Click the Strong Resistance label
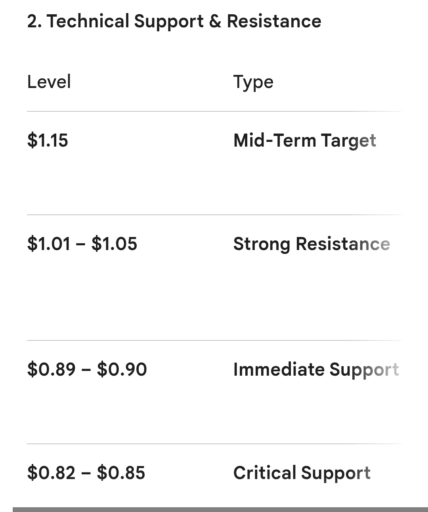 pyautogui.click(x=311, y=245)
